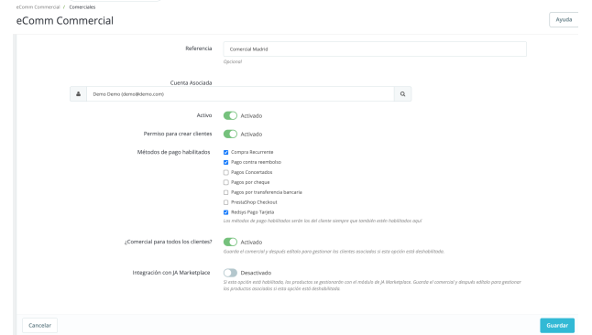Click the Cancelar button
Viewport: 592px width, 335px height.
coord(39,325)
